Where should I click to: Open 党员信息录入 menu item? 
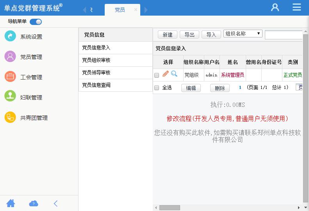coord(116,48)
